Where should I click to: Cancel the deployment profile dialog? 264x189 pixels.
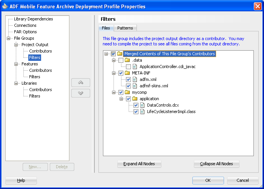coord(243,180)
